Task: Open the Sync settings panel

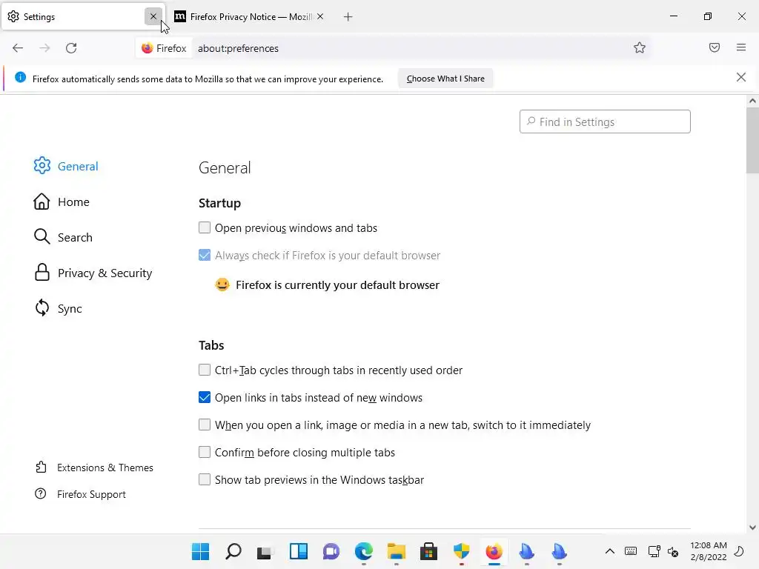Action: pos(58,309)
